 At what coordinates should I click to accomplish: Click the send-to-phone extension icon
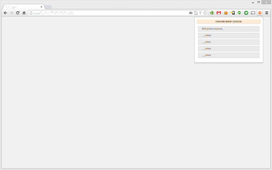coord(232,13)
